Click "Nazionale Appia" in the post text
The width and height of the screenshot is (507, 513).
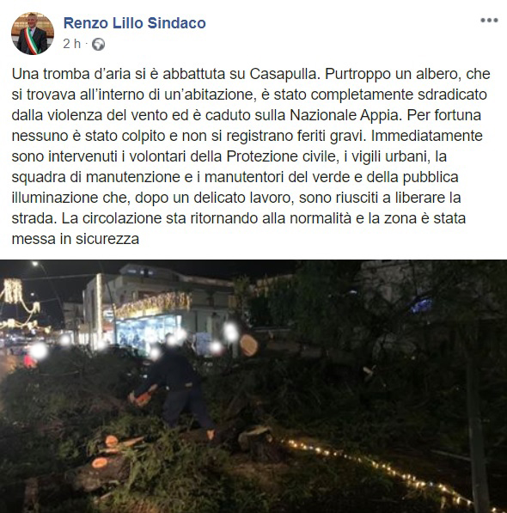(345, 115)
